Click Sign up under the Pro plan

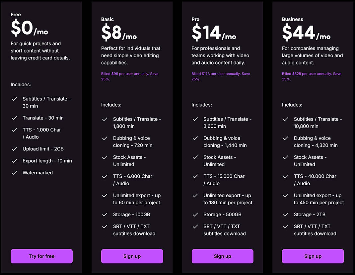pos(222,256)
